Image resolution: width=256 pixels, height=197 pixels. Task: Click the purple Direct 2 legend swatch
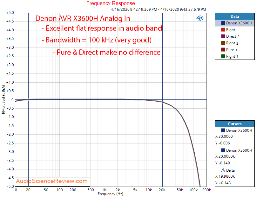click(223, 36)
